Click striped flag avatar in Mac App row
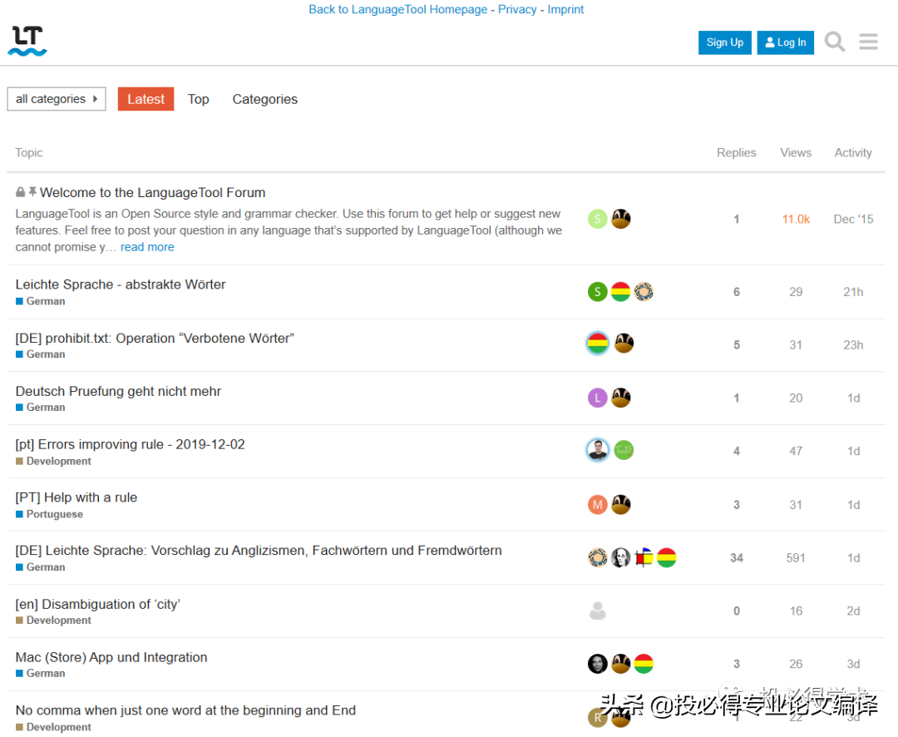898x737 pixels. click(x=643, y=664)
